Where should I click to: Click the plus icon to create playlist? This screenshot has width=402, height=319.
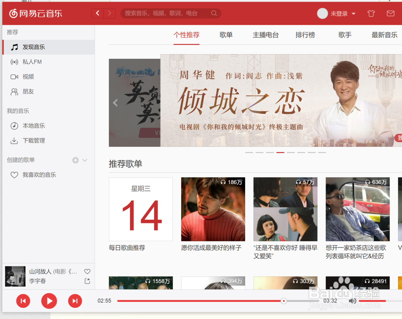click(76, 160)
